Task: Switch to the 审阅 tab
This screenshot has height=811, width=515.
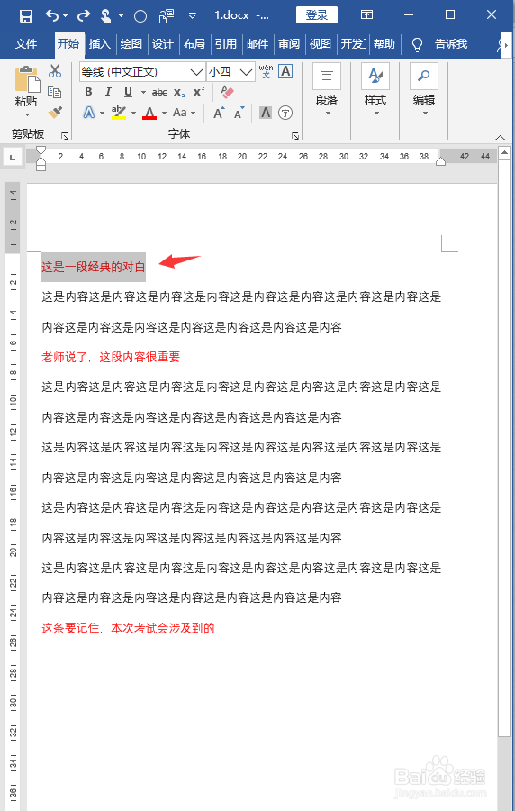Action: click(289, 44)
